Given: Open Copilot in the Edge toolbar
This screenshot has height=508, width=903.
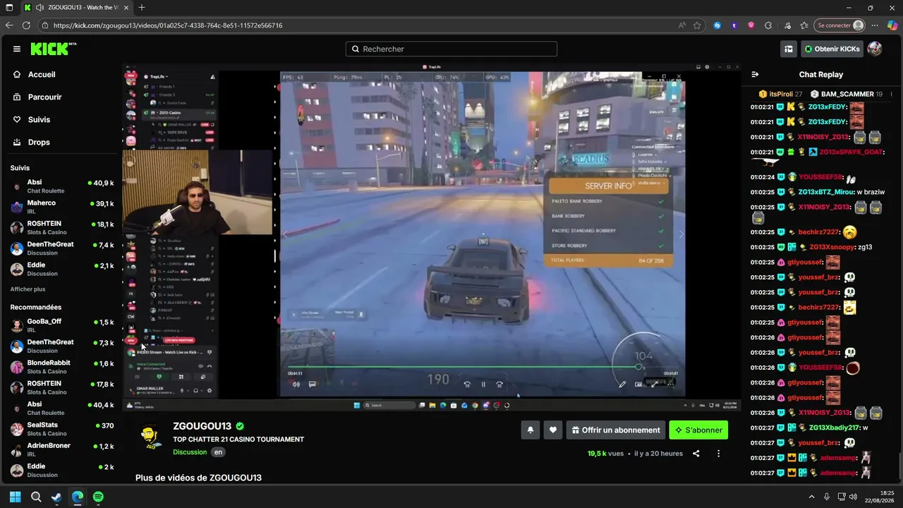Looking at the screenshot, I should point(892,25).
